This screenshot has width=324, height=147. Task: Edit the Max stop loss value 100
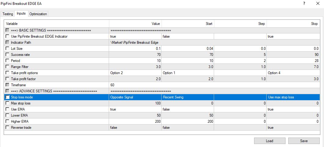[x=135, y=103]
